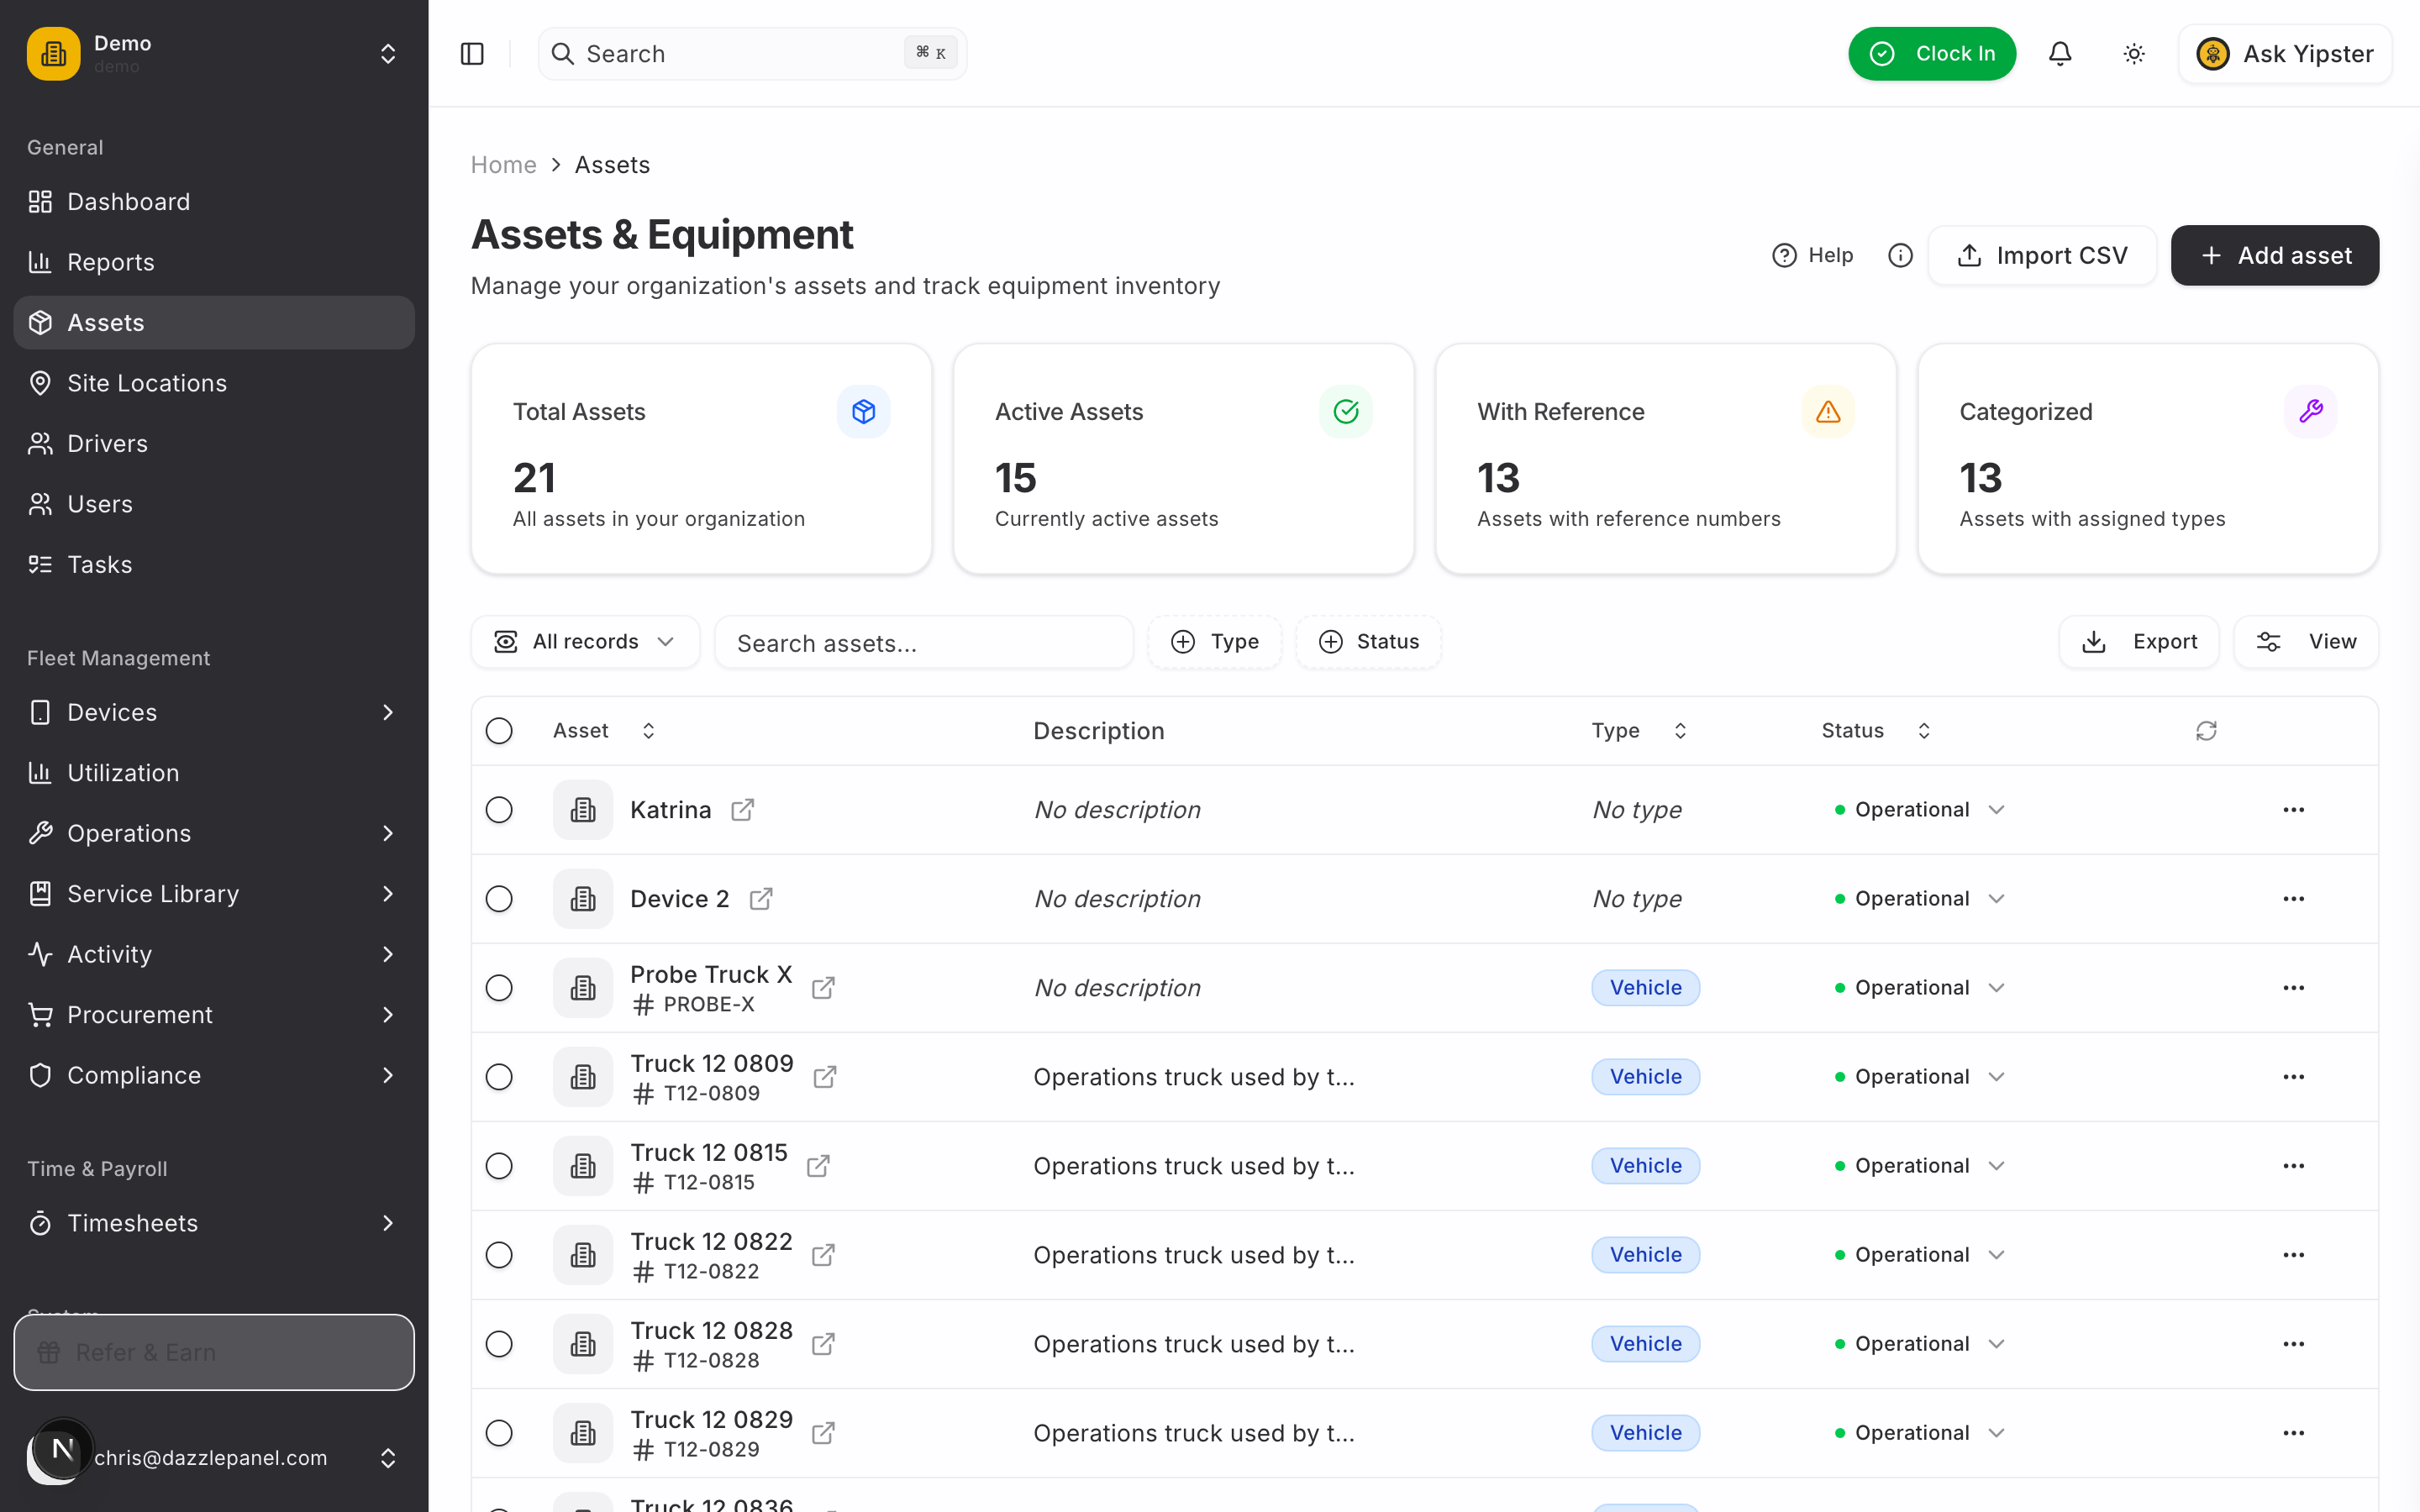Refresh the assets table
This screenshot has width=2420, height=1512.
click(x=2206, y=731)
